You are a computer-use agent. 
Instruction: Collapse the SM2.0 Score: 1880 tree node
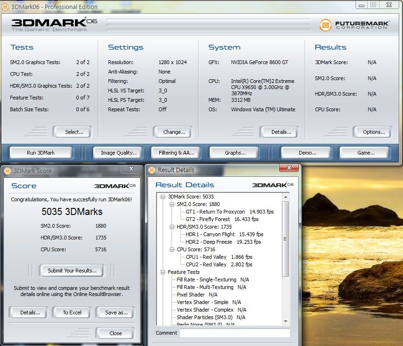172,205
